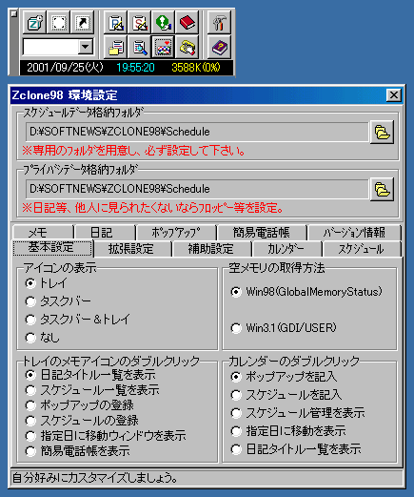The image size is (414, 497).
Task: Click the small square at toolbar's top-left
Action: pos(13,14)
